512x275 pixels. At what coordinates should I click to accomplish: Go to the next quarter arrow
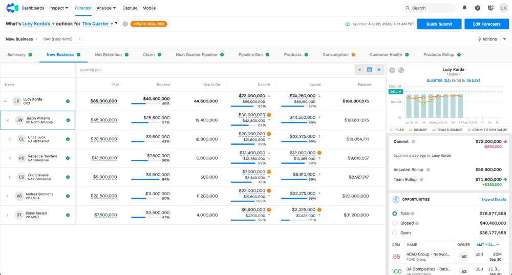tap(379, 70)
